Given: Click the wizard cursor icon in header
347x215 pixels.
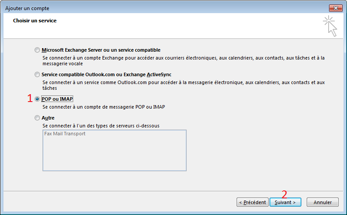Looking at the screenshot, I should coord(330,26).
